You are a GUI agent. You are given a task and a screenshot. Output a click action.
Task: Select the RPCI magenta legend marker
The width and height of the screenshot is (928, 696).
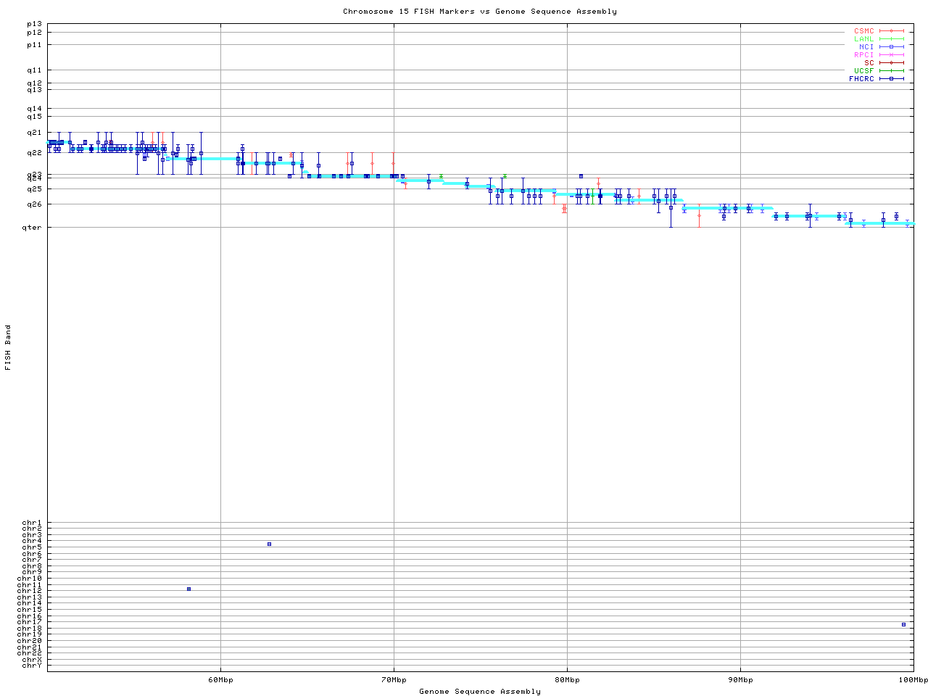click(891, 55)
